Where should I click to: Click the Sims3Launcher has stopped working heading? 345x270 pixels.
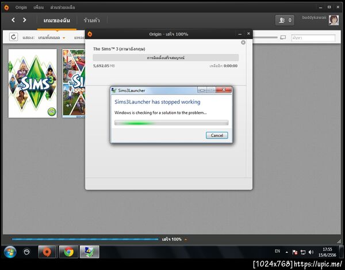158,102
